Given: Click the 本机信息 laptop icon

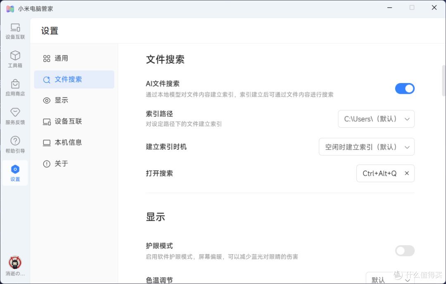Looking at the screenshot, I should (x=47, y=143).
